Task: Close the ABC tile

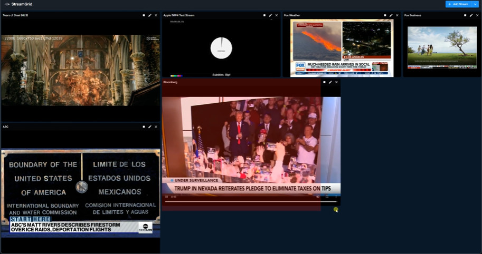Action: pyautogui.click(x=156, y=126)
